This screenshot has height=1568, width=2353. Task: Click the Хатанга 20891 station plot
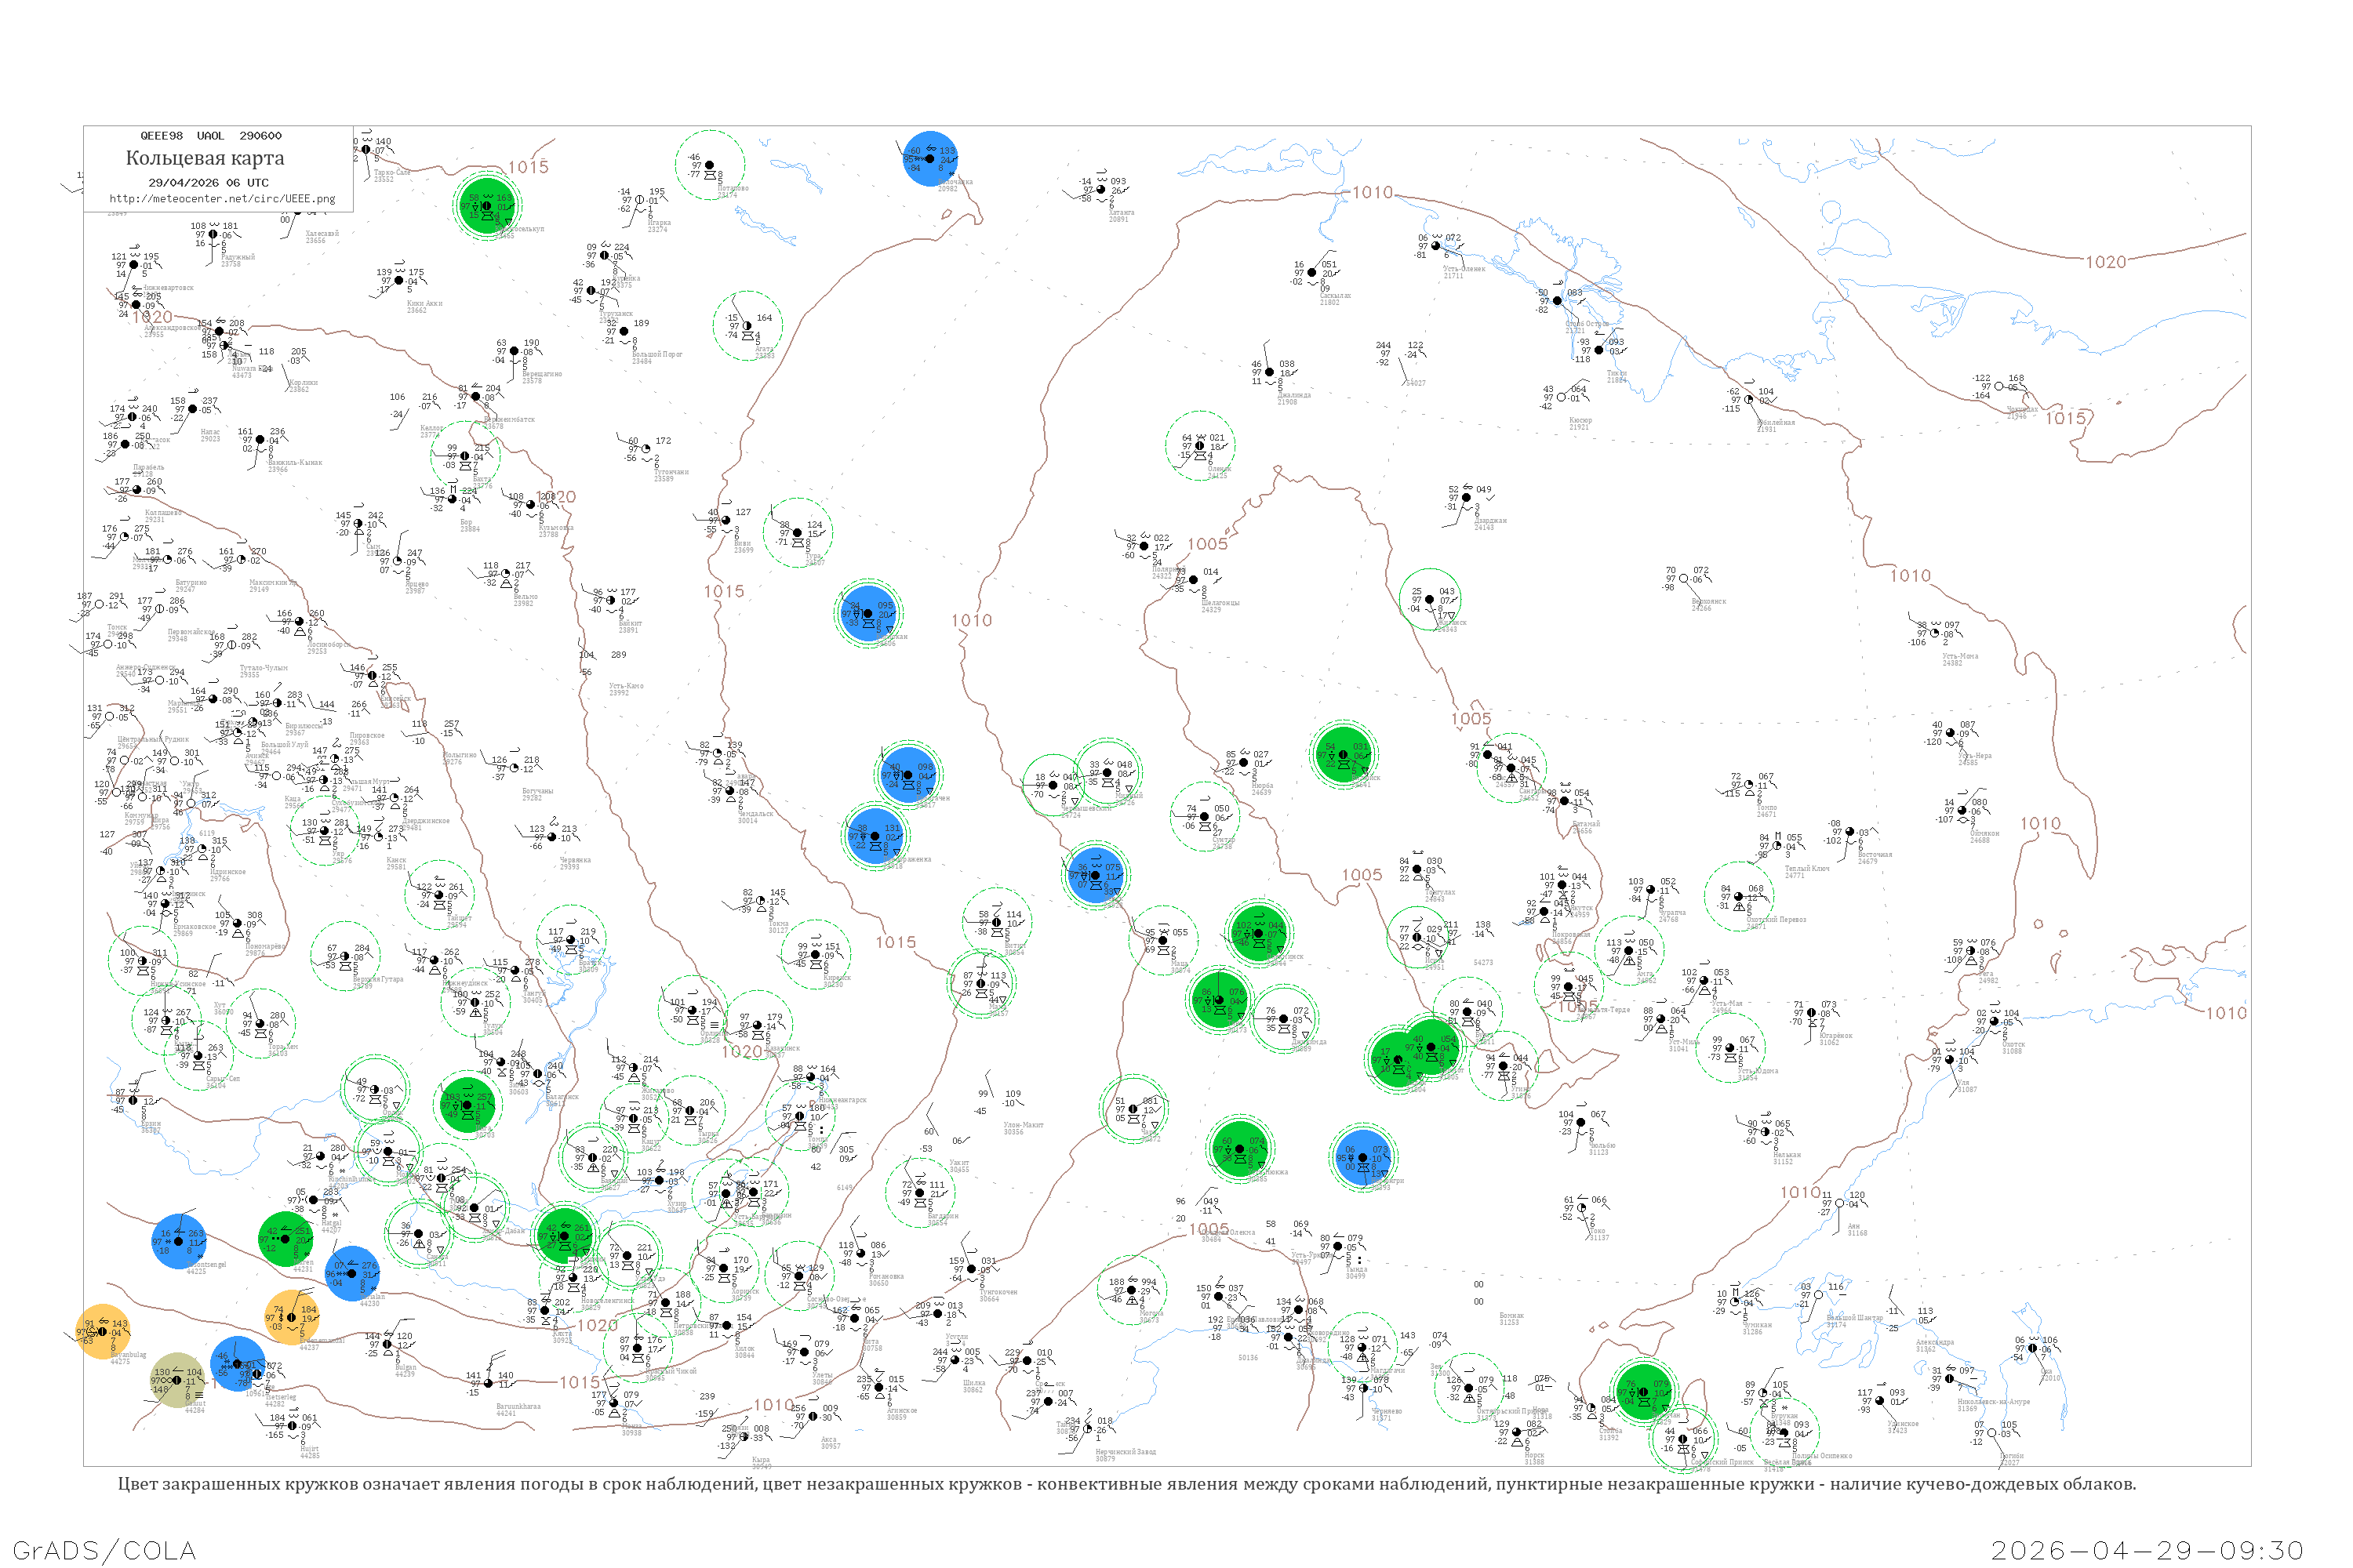pyautogui.click(x=1100, y=189)
